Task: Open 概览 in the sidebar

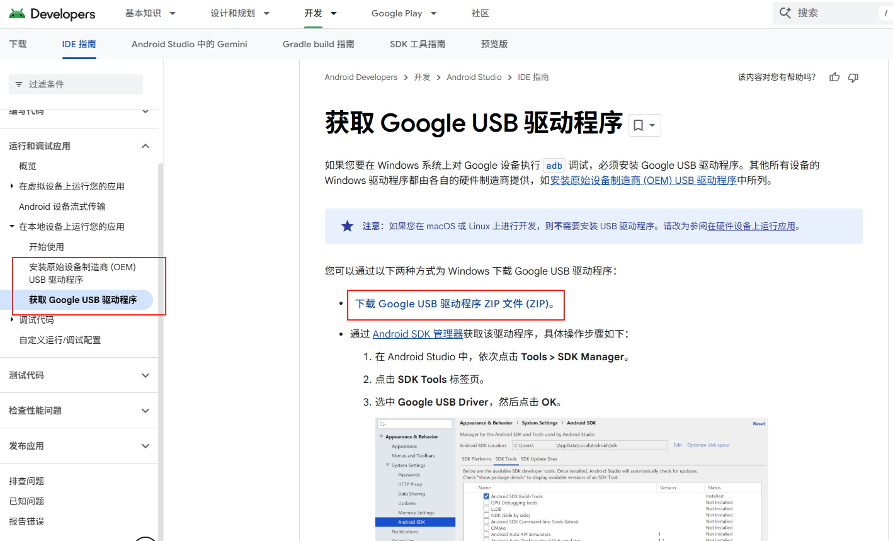Action: click(28, 166)
